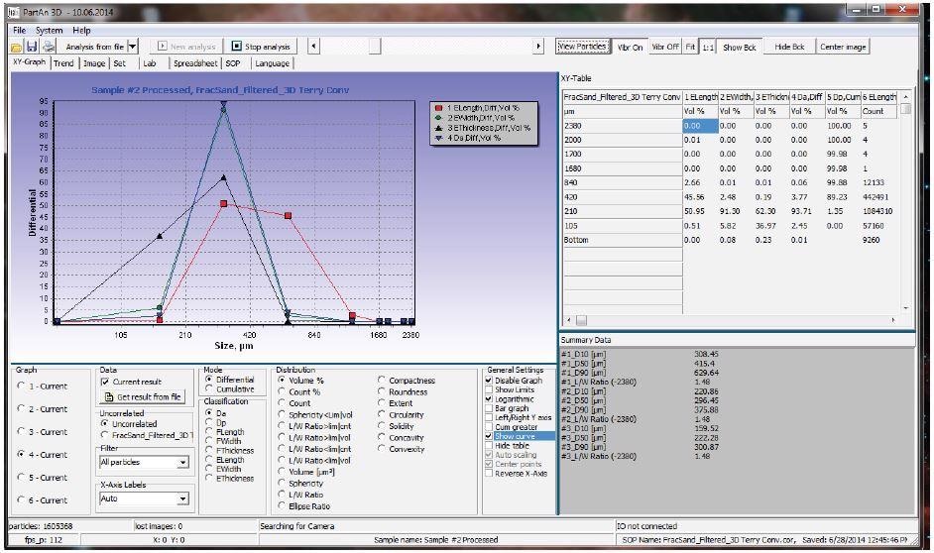Screen dimensions: 934x553
Task: Toggle the Current result checkbox
Action: click(105, 382)
